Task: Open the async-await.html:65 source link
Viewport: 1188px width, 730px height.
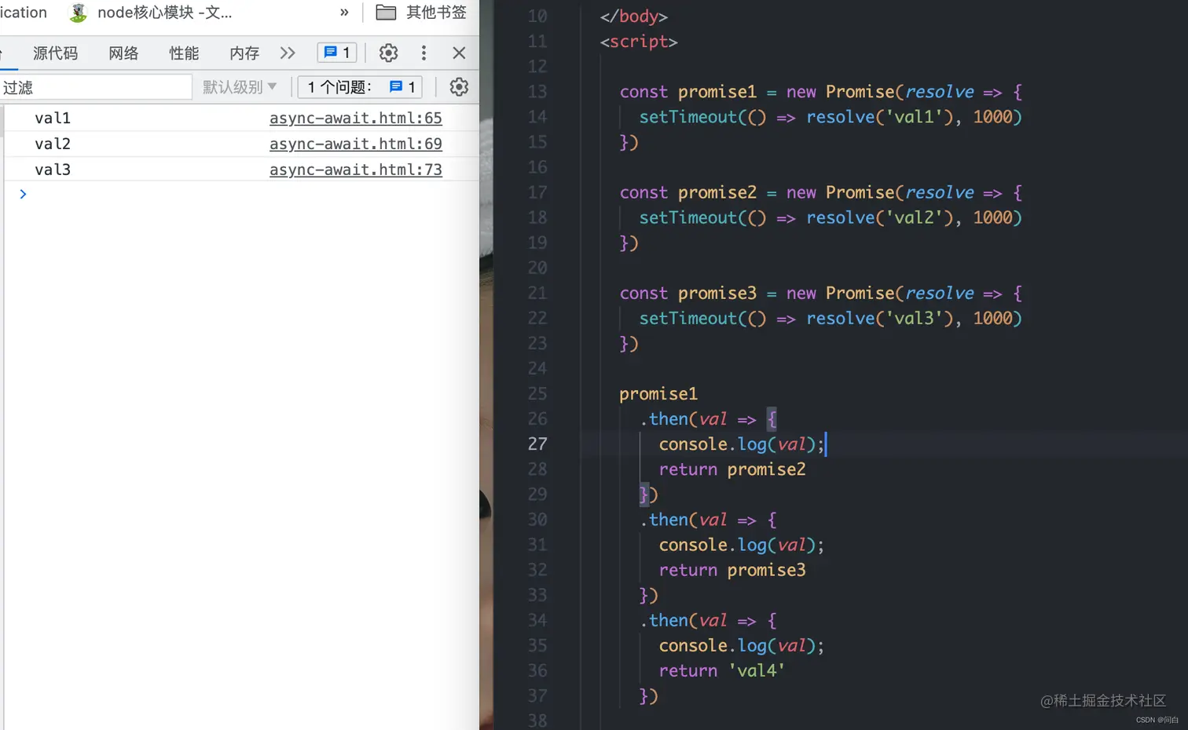Action: click(x=356, y=118)
